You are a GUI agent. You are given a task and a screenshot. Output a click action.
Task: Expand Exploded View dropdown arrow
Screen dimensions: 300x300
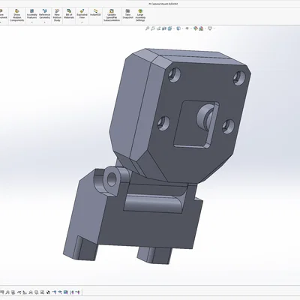pyautogui.click(x=82, y=22)
